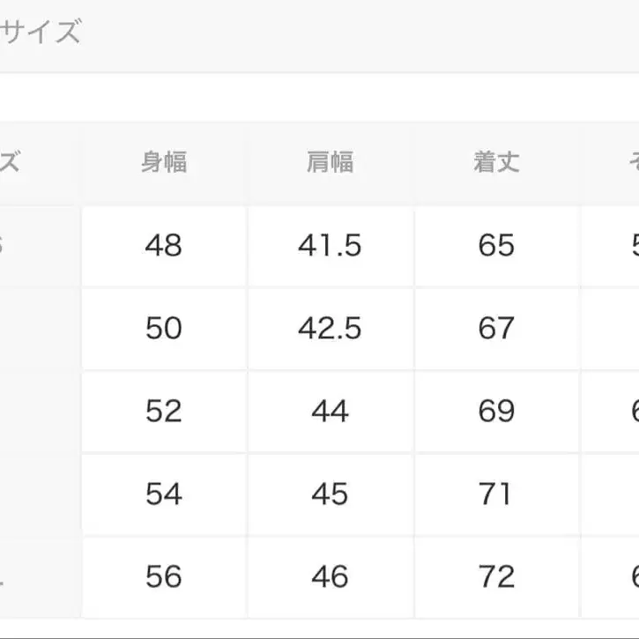Image resolution: width=639 pixels, height=639 pixels.
Task: Select the cell with value 52
Action: (x=164, y=412)
